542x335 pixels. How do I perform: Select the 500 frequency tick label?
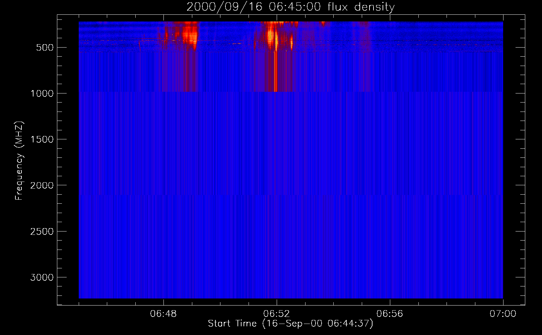coord(45,48)
